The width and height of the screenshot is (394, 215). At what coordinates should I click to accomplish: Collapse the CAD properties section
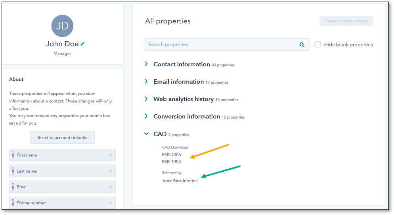tap(146, 134)
